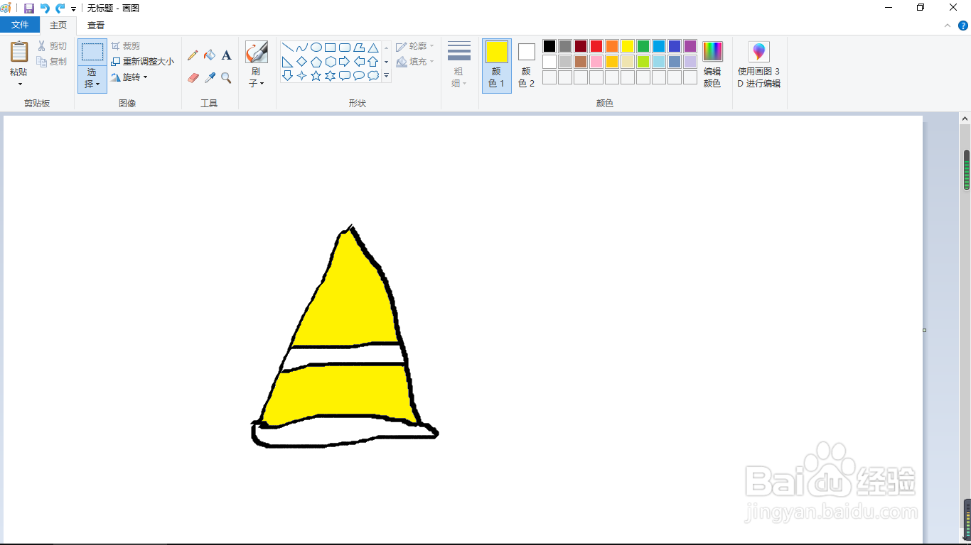Click the Help question mark icon
Viewport: 971px width, 545px height.
coord(962,26)
